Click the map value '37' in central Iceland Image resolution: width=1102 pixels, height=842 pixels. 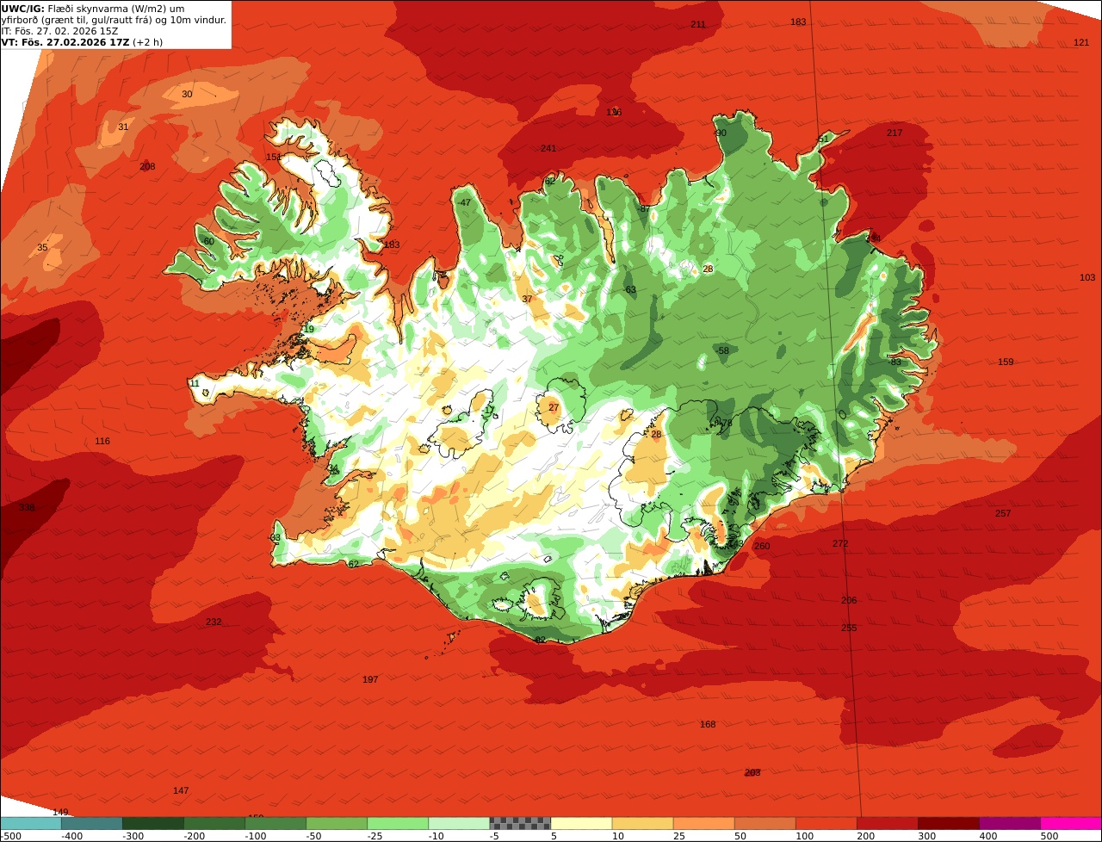(527, 299)
